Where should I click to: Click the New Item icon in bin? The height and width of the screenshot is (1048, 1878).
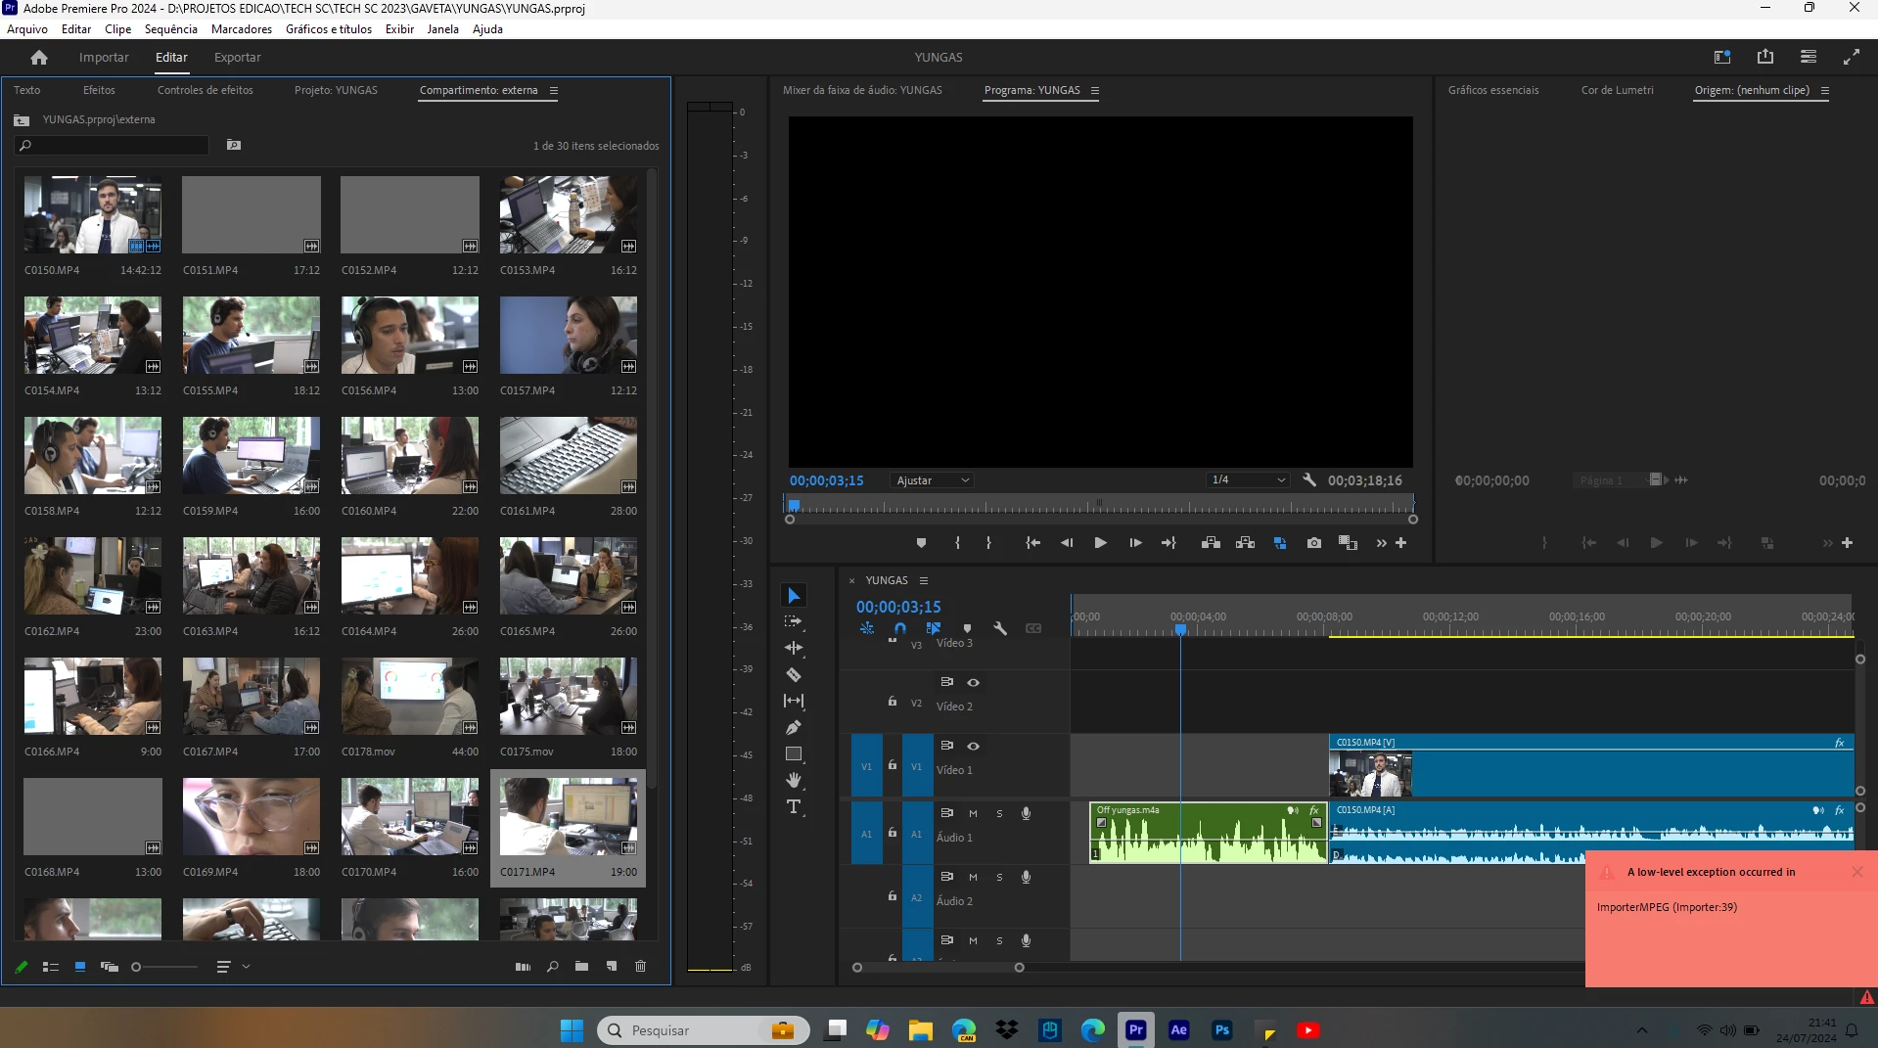[612, 967]
